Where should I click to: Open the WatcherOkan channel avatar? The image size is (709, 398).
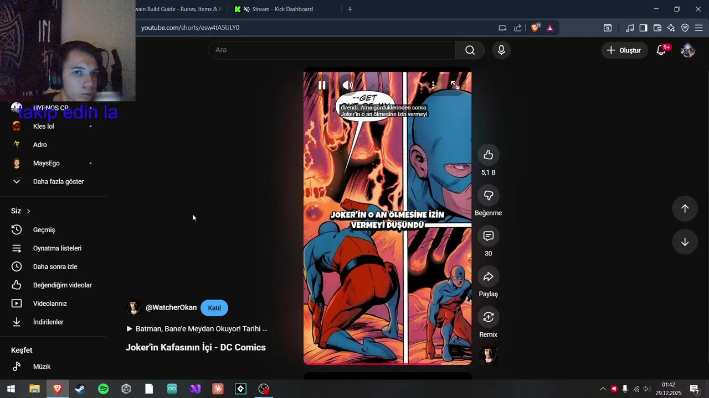133,308
